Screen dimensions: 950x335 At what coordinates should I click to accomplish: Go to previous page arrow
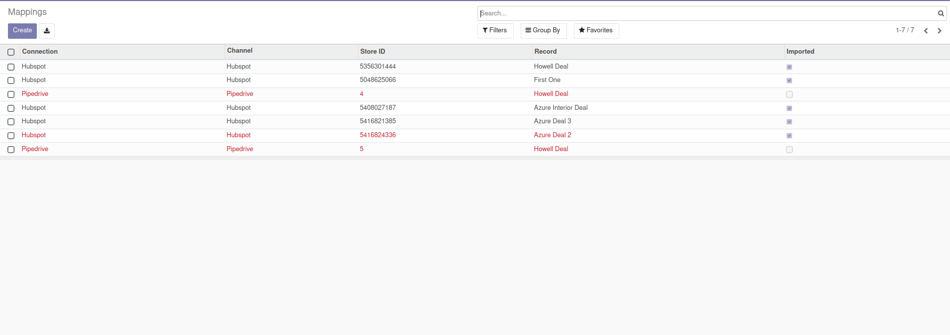(x=926, y=31)
